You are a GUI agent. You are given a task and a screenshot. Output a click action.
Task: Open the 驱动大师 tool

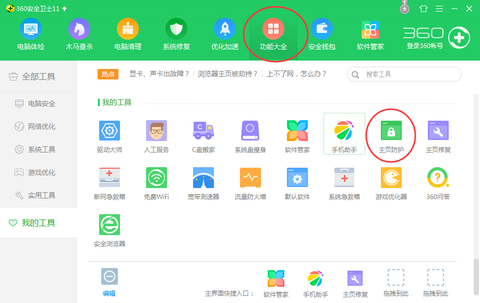109,134
